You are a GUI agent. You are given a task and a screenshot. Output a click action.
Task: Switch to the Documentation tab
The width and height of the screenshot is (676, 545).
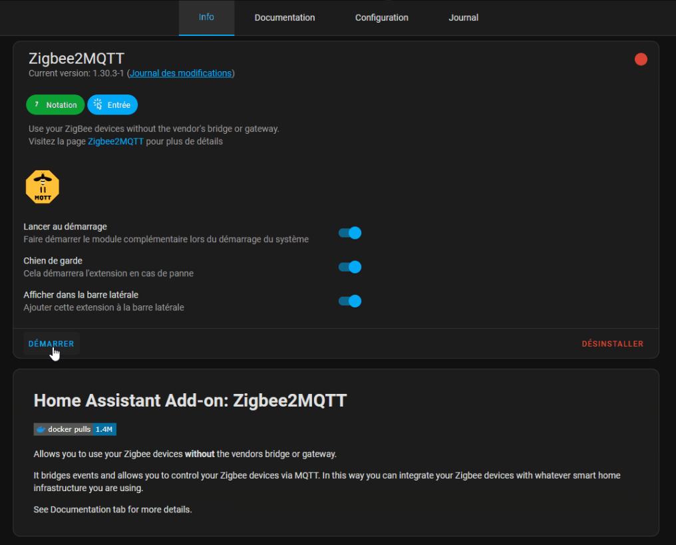tap(285, 17)
